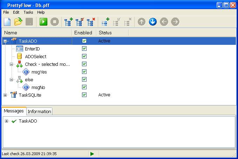Viewport: 238px width, 159px height.
Task: Click green play indicator in status bar
Action: 92,154
